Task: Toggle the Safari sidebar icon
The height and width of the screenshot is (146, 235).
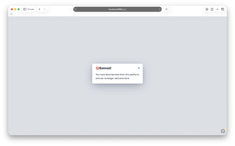Action: [25, 9]
